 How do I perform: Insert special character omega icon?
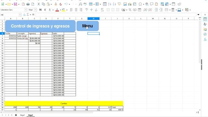(x=140, y=4)
